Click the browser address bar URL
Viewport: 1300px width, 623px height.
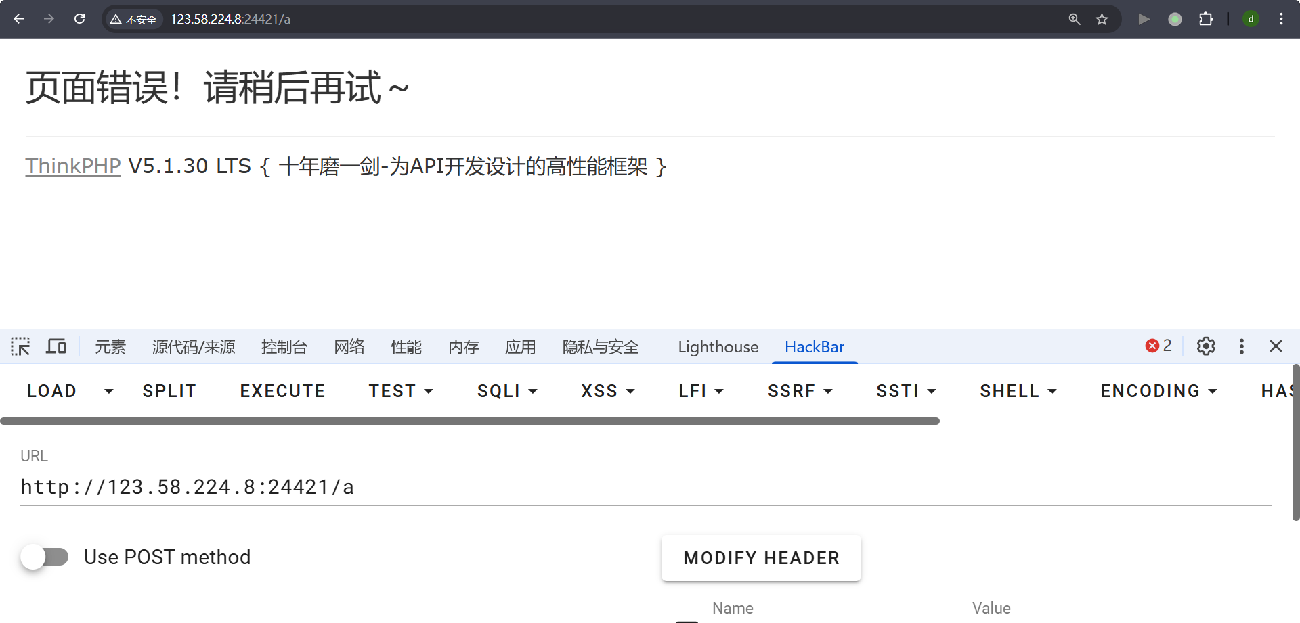pyautogui.click(x=230, y=19)
